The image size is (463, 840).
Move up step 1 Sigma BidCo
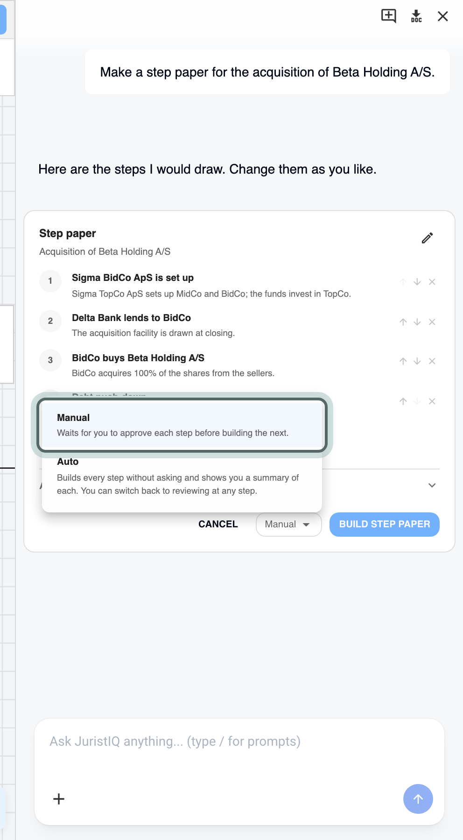[403, 282]
